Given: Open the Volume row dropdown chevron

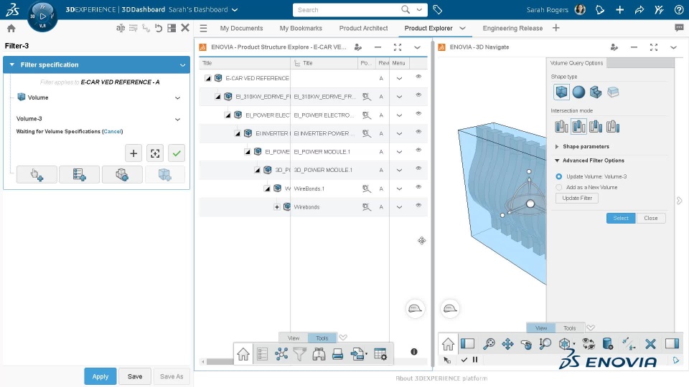Looking at the screenshot, I should (177, 98).
